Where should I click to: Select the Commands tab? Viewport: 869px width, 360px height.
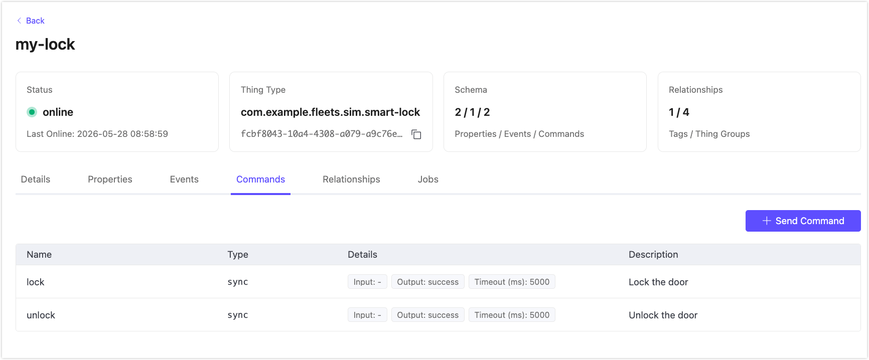point(260,179)
